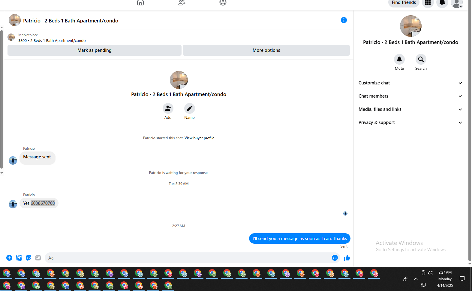The width and height of the screenshot is (472, 291).
Task: Open the taskbar People icon
Action: click(x=405, y=279)
